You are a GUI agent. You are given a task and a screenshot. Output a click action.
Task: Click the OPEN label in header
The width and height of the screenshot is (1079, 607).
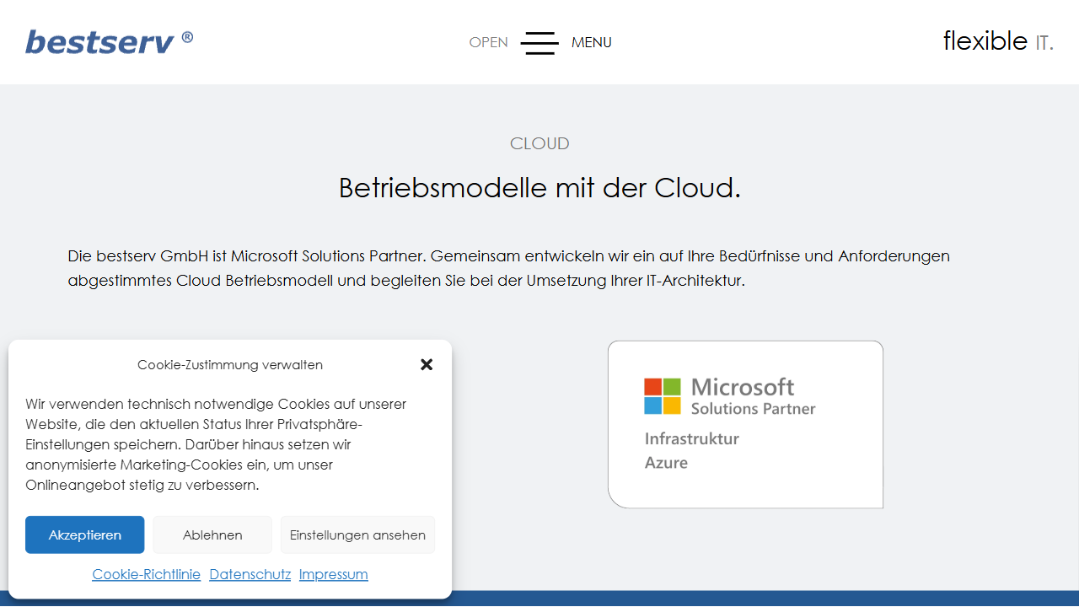(489, 42)
